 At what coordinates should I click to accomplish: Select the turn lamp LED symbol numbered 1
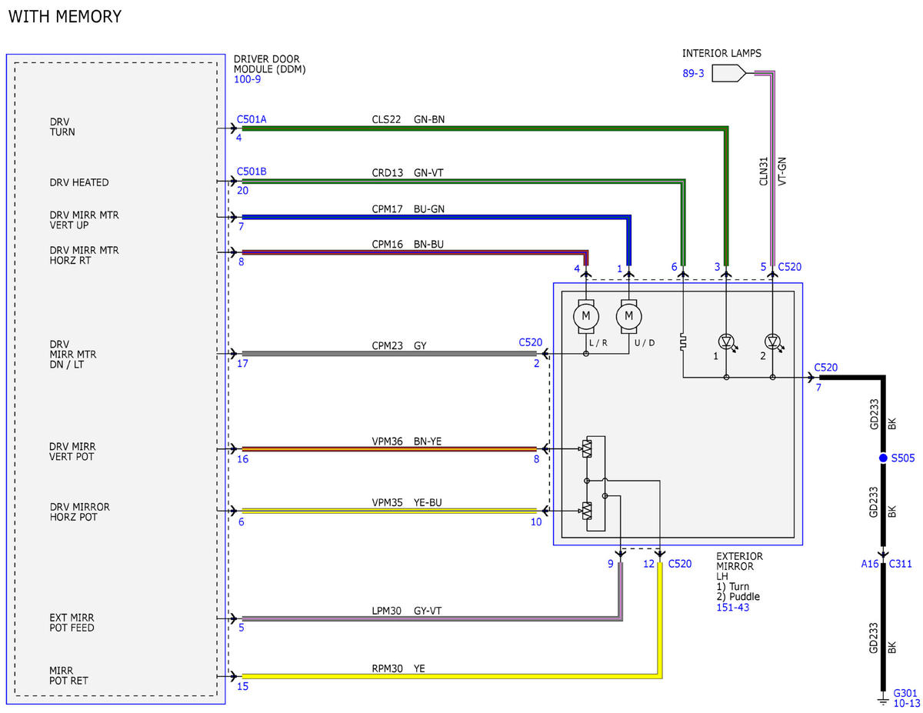[x=727, y=341]
